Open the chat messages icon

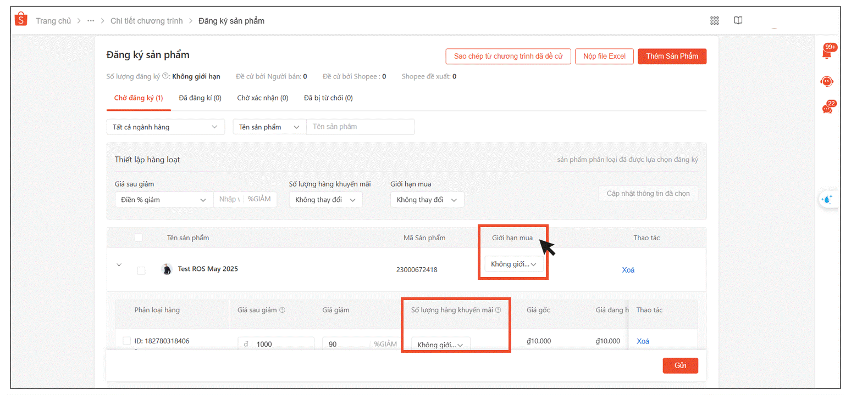(827, 109)
